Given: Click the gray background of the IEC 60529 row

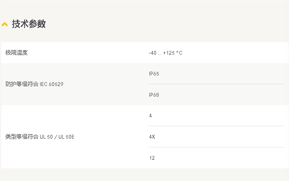Looking at the screenshot, I should [x=102, y=96].
